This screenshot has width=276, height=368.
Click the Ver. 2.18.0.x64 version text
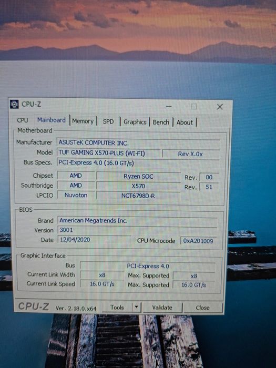(x=76, y=309)
